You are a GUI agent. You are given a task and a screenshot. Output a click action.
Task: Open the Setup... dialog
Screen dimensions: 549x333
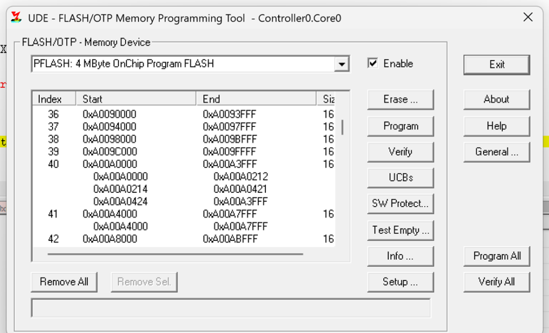point(400,282)
